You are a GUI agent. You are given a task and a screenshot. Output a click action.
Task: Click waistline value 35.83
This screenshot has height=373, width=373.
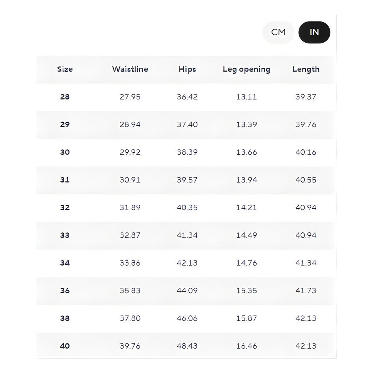pyautogui.click(x=130, y=291)
